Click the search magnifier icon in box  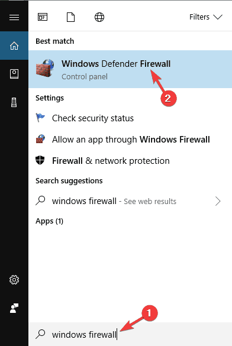(40, 334)
